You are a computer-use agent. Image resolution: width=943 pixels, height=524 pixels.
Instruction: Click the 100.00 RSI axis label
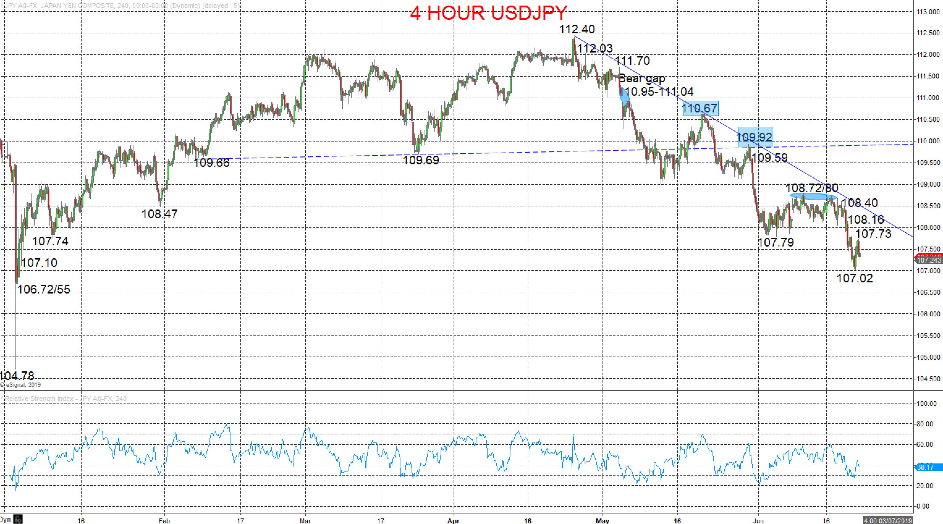tap(926, 404)
